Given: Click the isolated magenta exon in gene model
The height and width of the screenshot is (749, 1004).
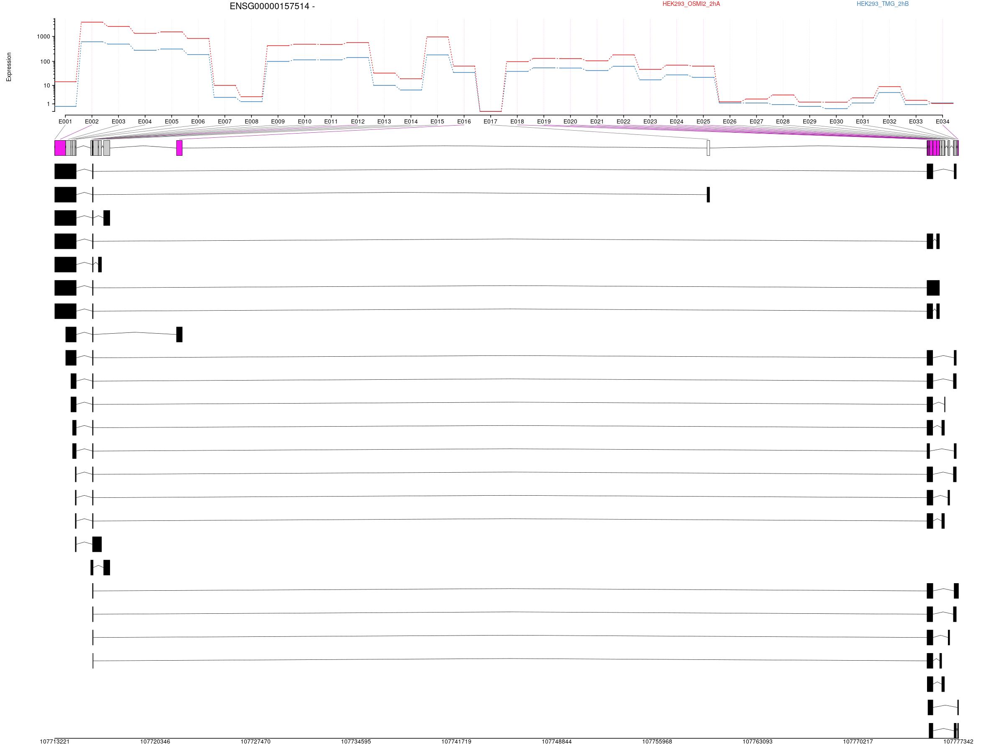Looking at the screenshot, I should (179, 148).
